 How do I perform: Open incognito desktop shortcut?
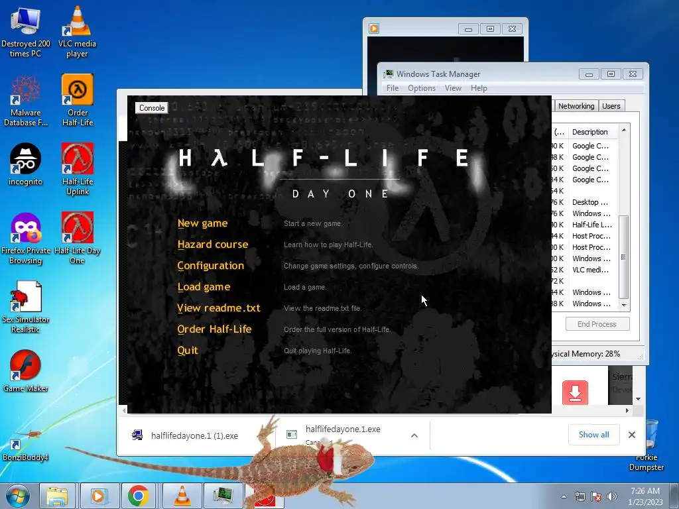[26, 164]
